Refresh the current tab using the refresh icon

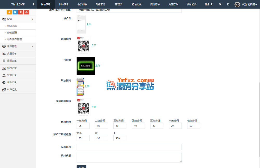(x=228, y=4)
